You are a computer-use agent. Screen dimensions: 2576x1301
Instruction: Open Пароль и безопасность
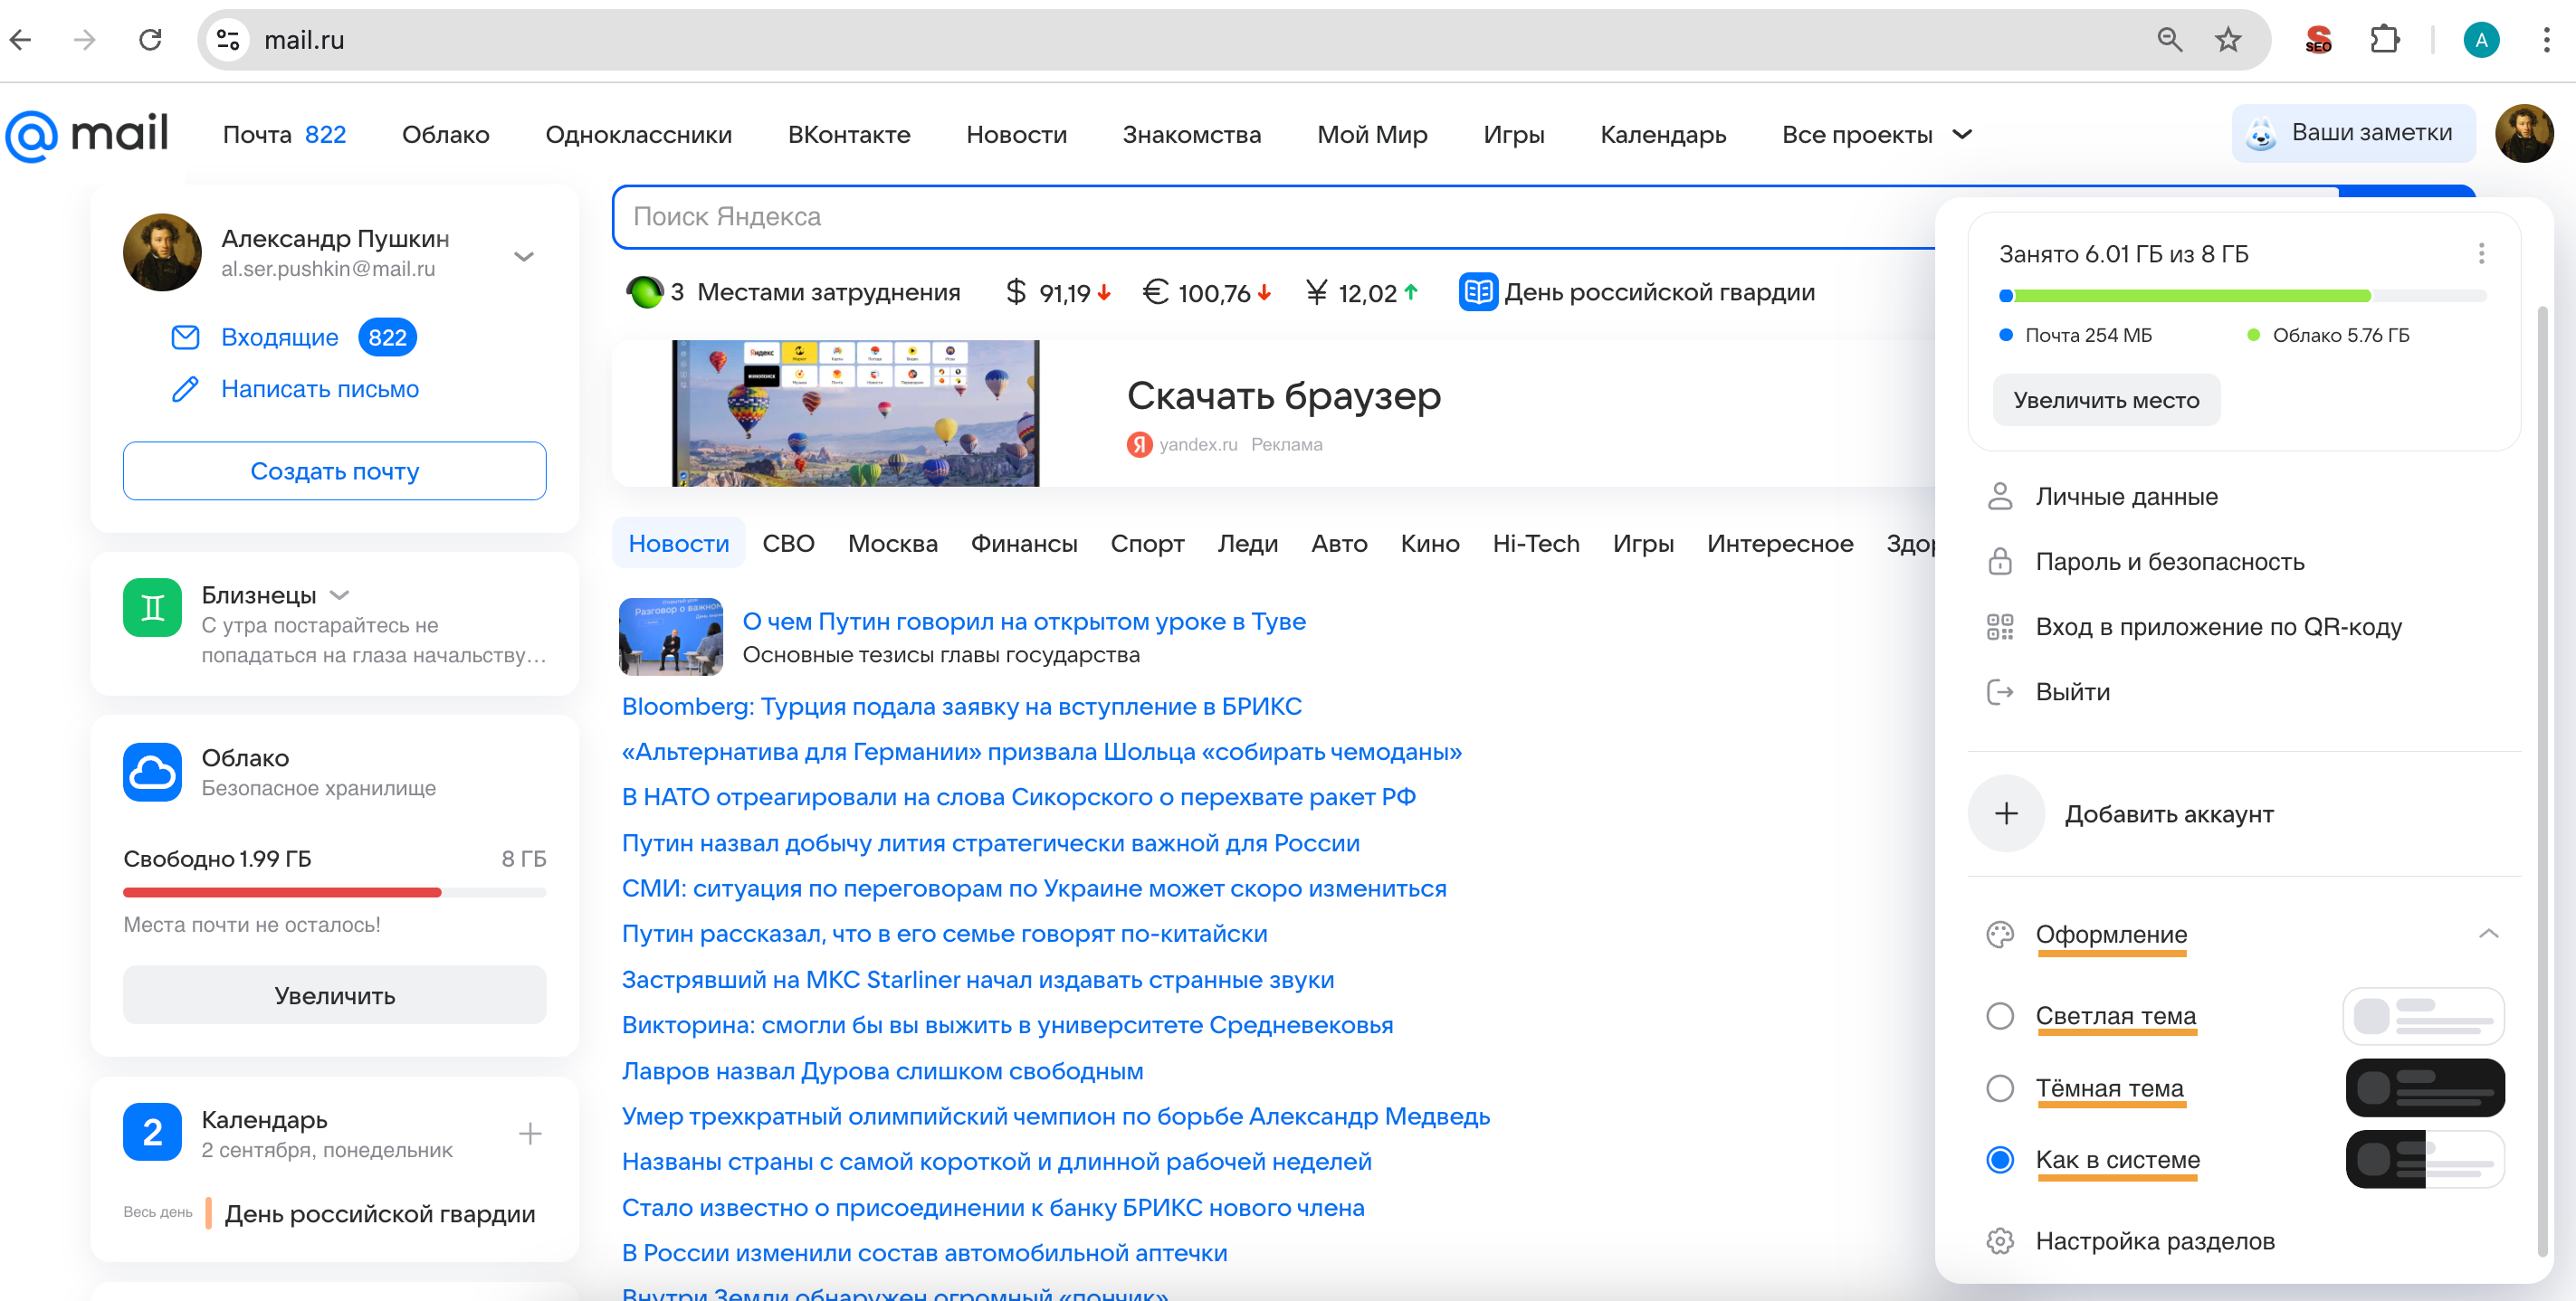[x=2144, y=562]
